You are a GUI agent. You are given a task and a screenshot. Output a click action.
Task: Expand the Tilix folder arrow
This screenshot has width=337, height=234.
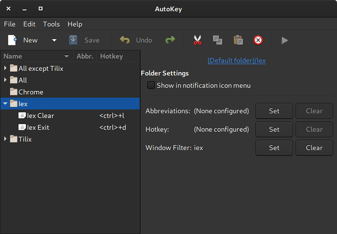coord(5,139)
